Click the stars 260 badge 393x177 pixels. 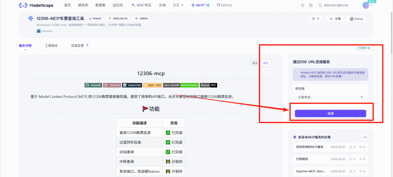click(x=153, y=85)
